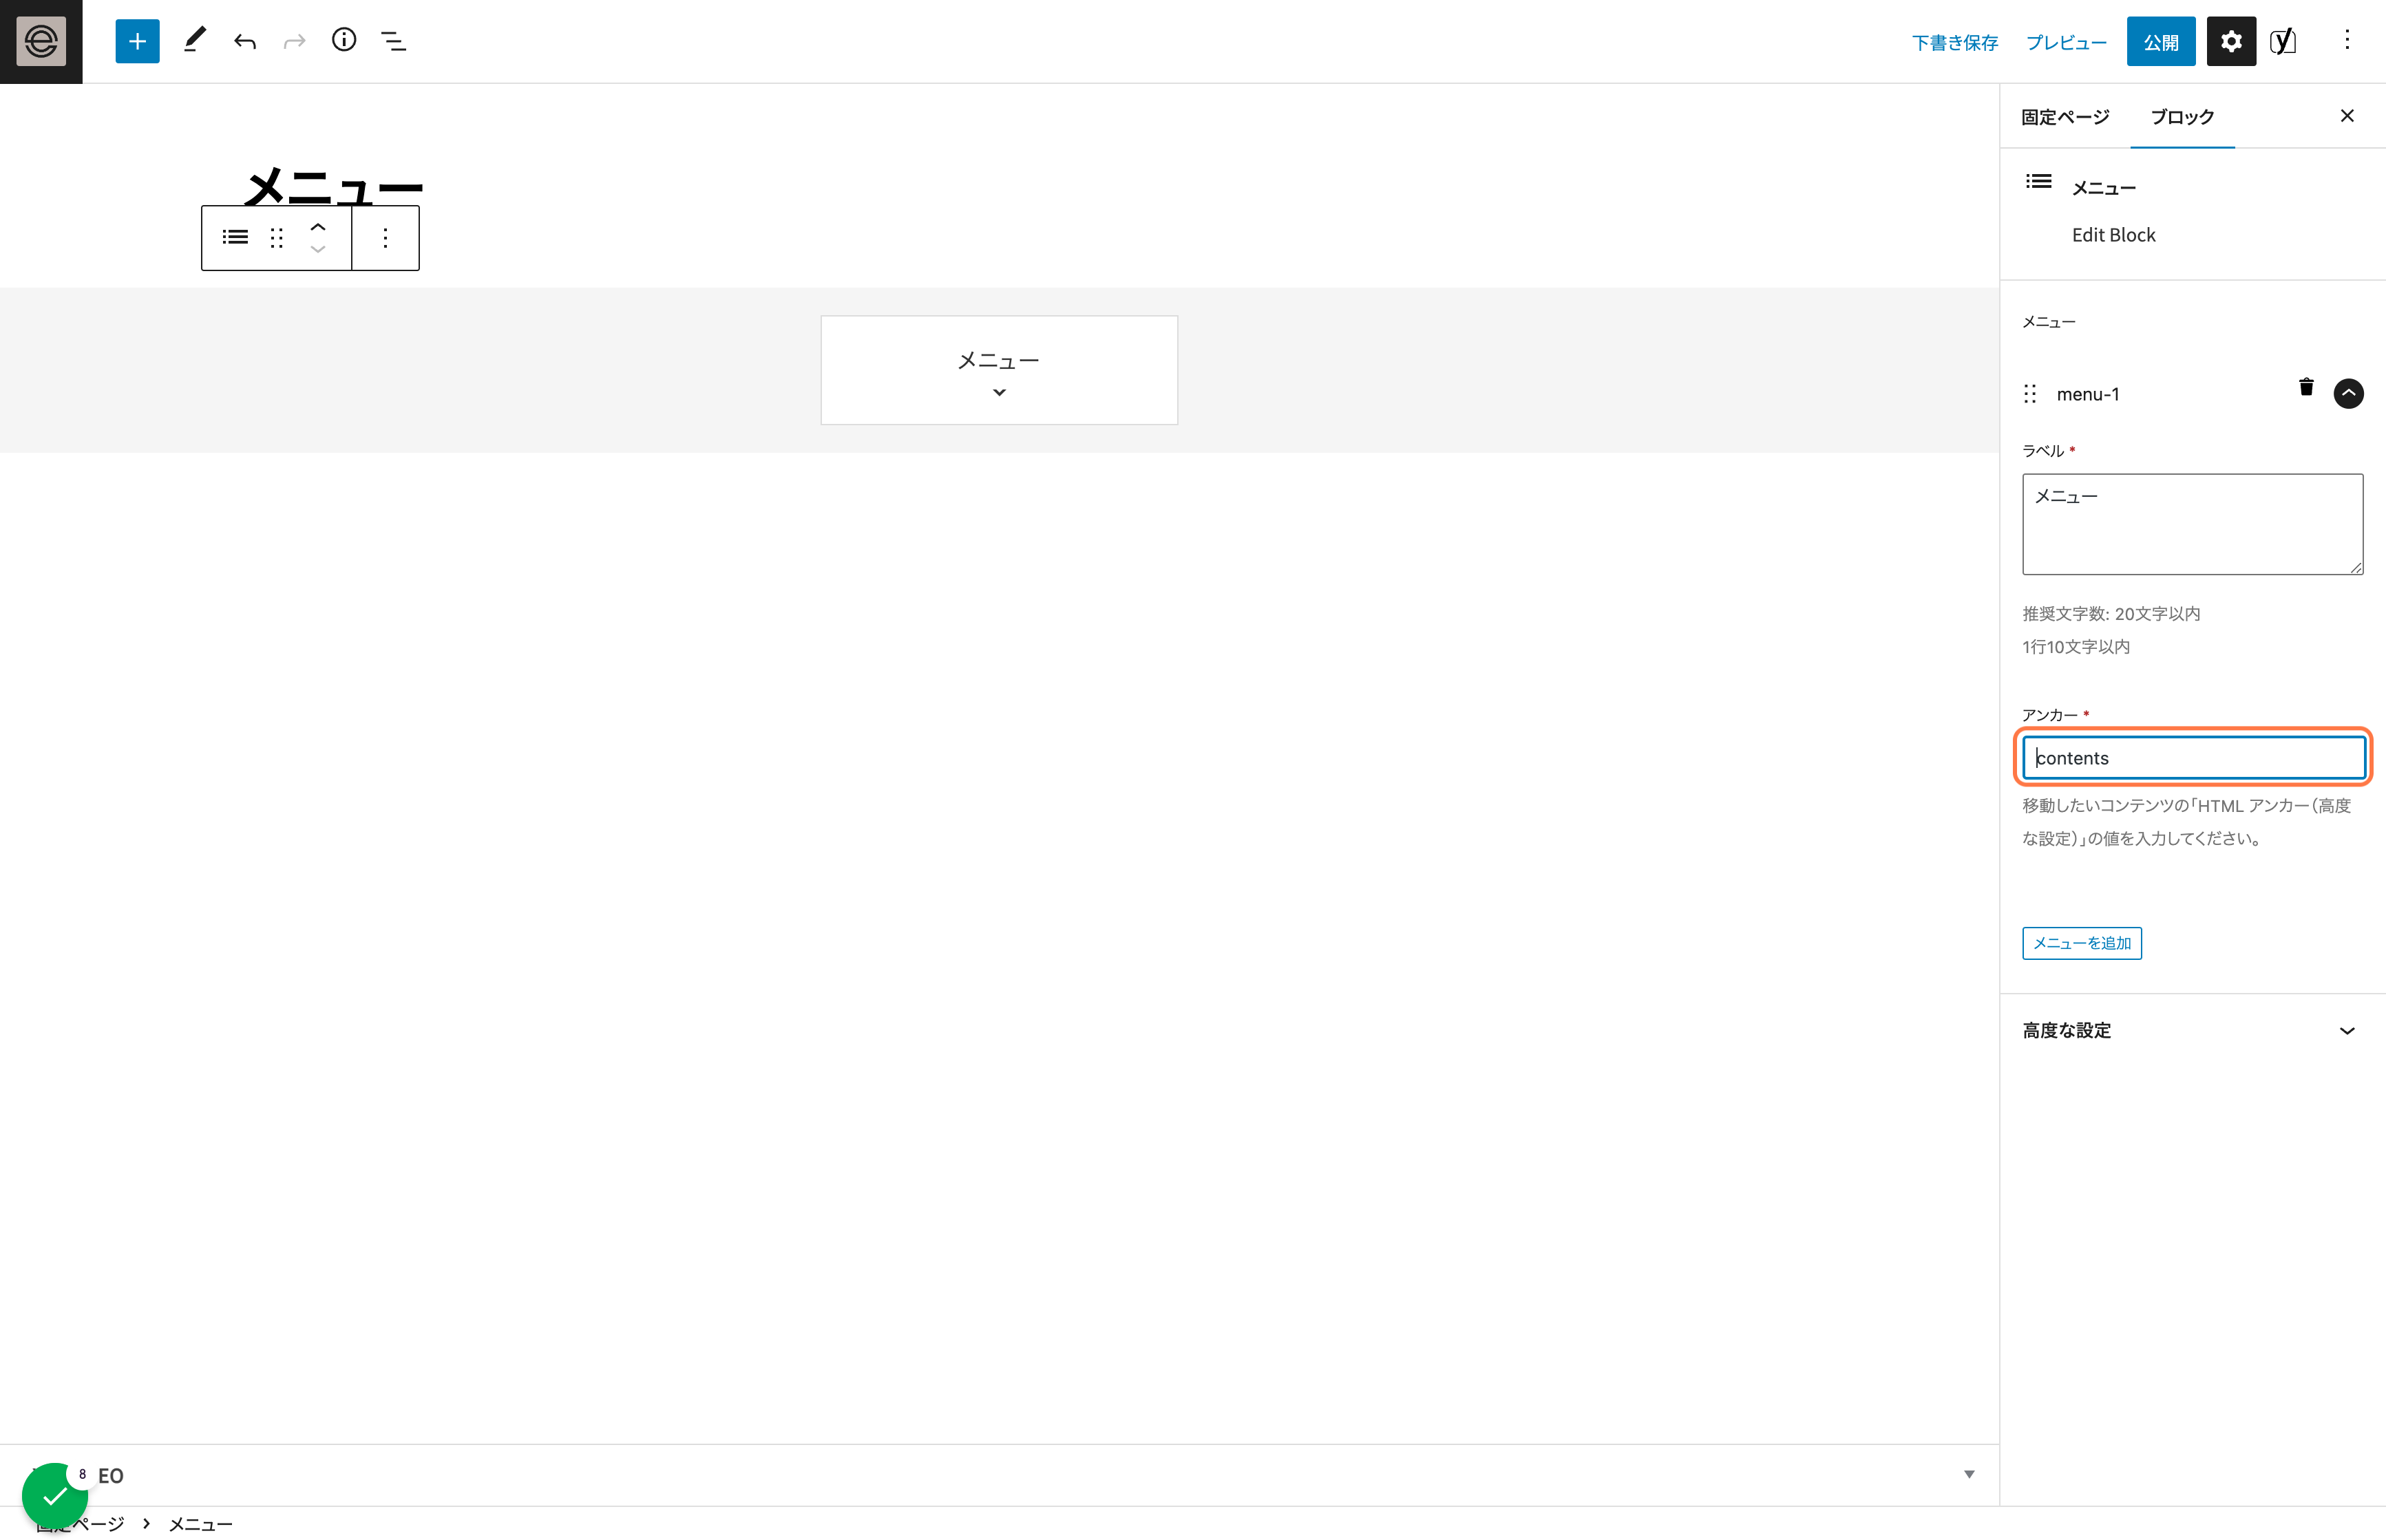The height and width of the screenshot is (1540, 2386).
Task: Open the Yoast SEO sidebar icon
Action: tap(2283, 41)
